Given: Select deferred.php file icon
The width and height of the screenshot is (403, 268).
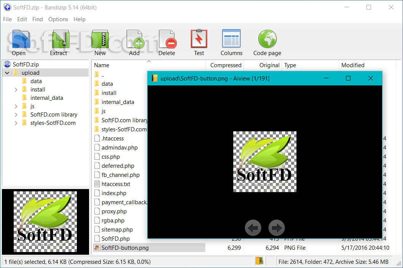Looking at the screenshot, I should pos(97,166).
